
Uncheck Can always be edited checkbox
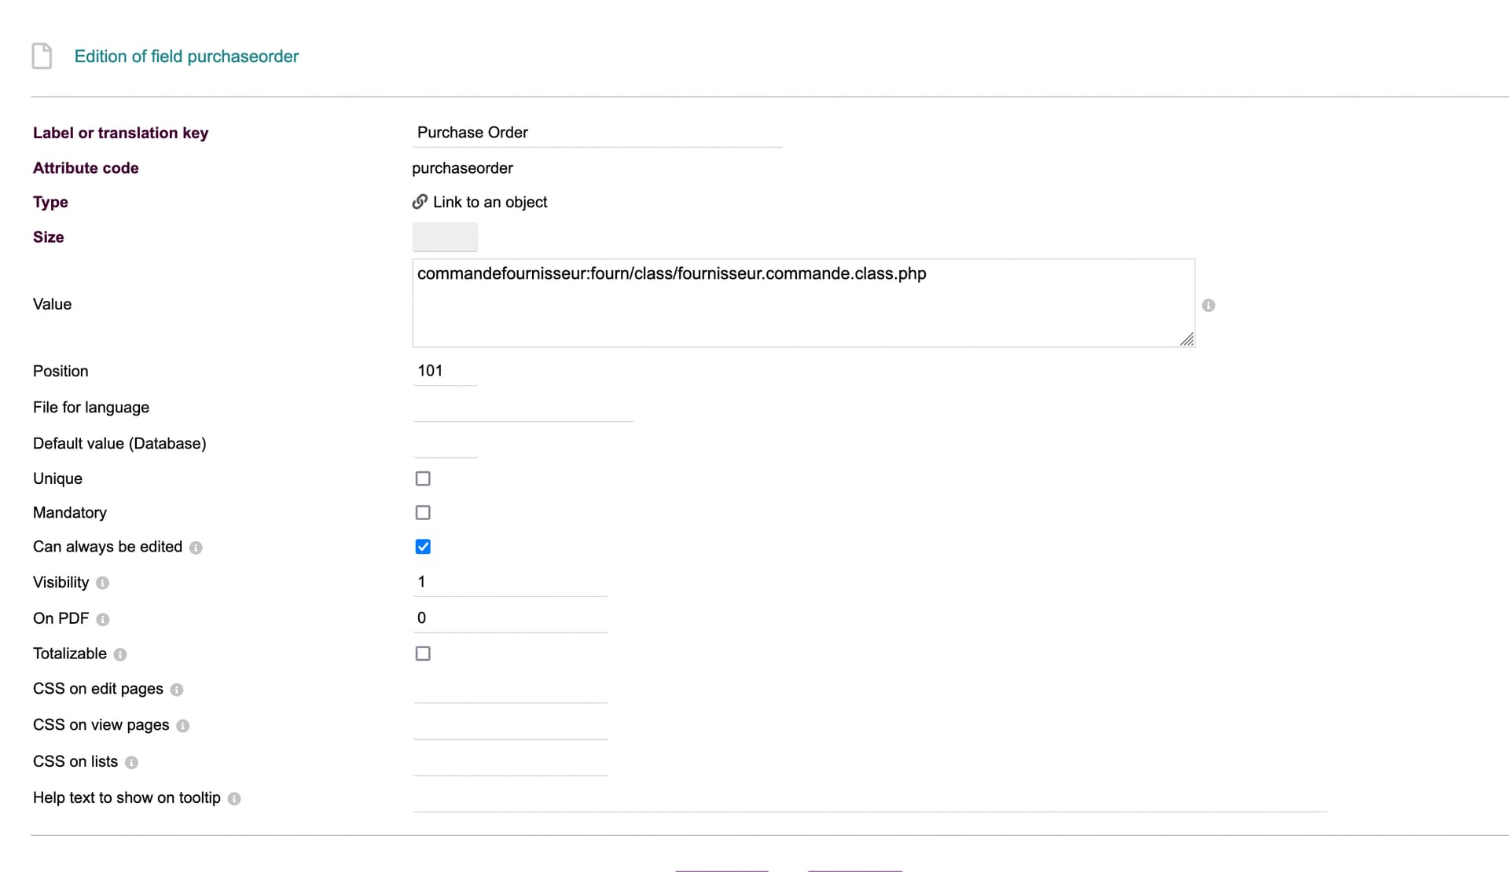[423, 547]
